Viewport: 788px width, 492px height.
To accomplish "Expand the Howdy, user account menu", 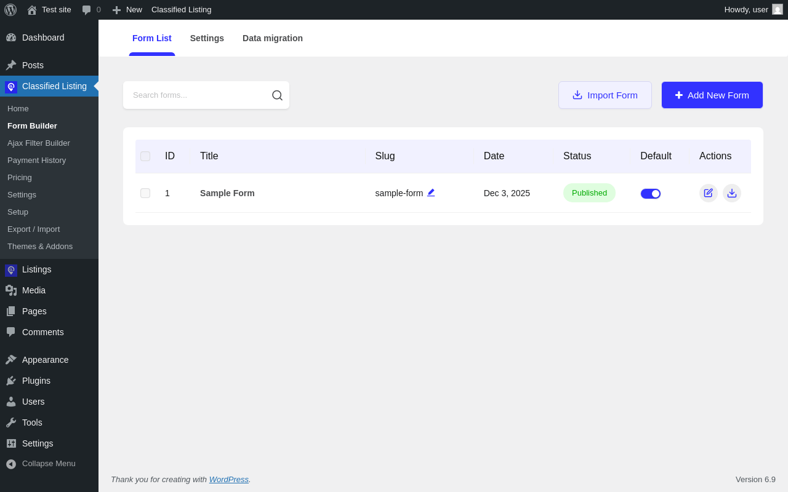I will (x=746, y=10).
